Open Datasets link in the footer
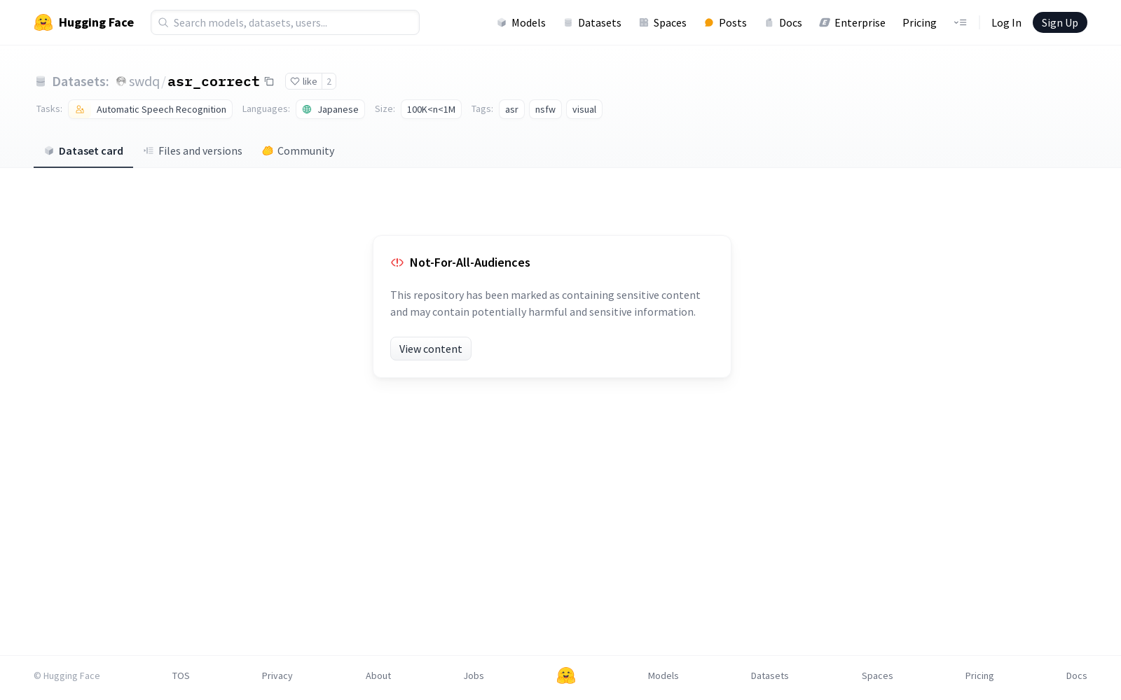Viewport: 1121px width, 700px height. (770, 675)
